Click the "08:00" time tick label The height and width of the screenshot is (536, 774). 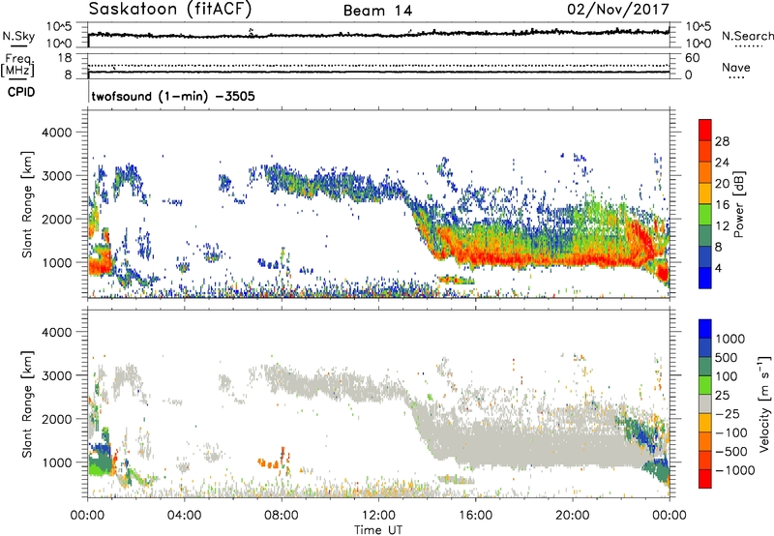[x=282, y=516]
